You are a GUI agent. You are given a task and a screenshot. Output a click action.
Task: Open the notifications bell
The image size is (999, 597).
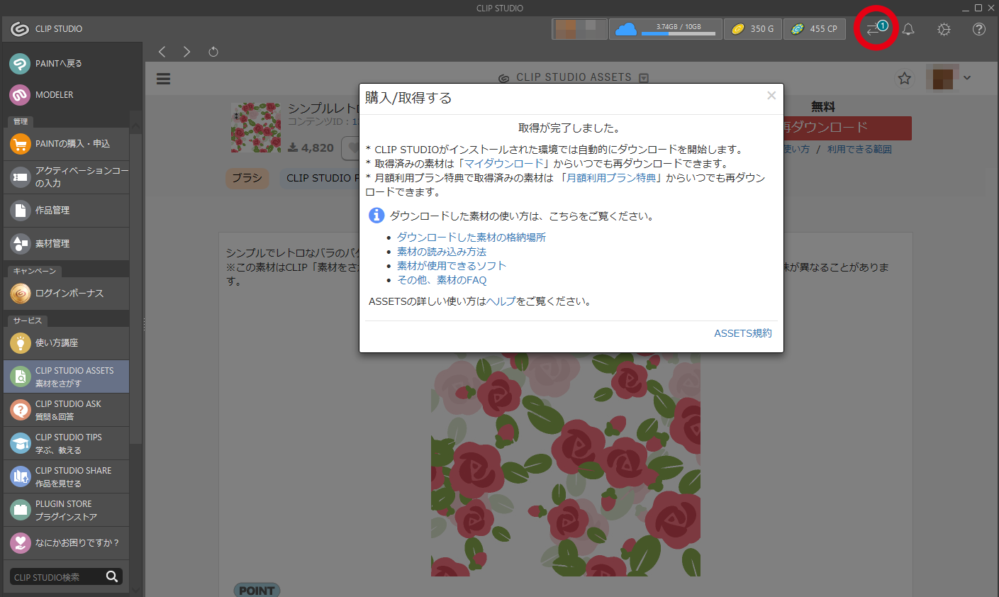[908, 29]
